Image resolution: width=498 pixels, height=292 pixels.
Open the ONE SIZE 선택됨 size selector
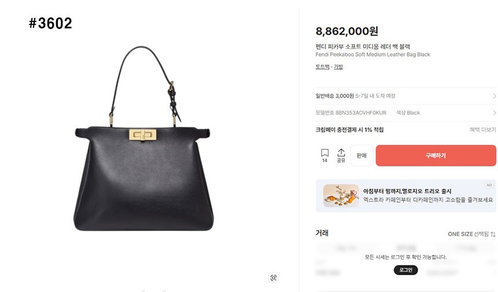pyautogui.click(x=471, y=234)
